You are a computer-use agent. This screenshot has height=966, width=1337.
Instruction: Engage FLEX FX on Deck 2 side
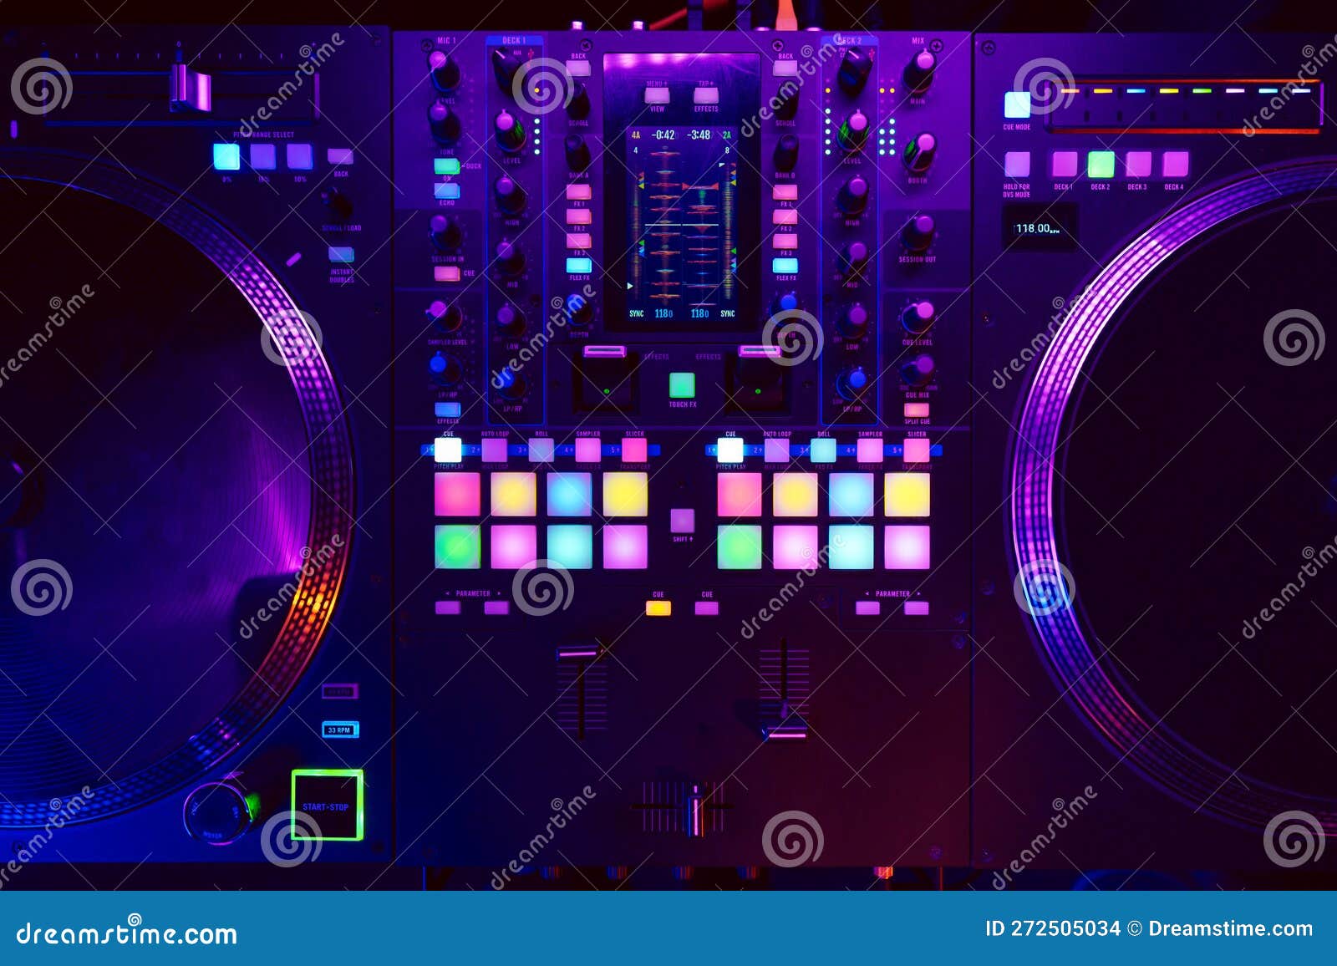pyautogui.click(x=785, y=266)
